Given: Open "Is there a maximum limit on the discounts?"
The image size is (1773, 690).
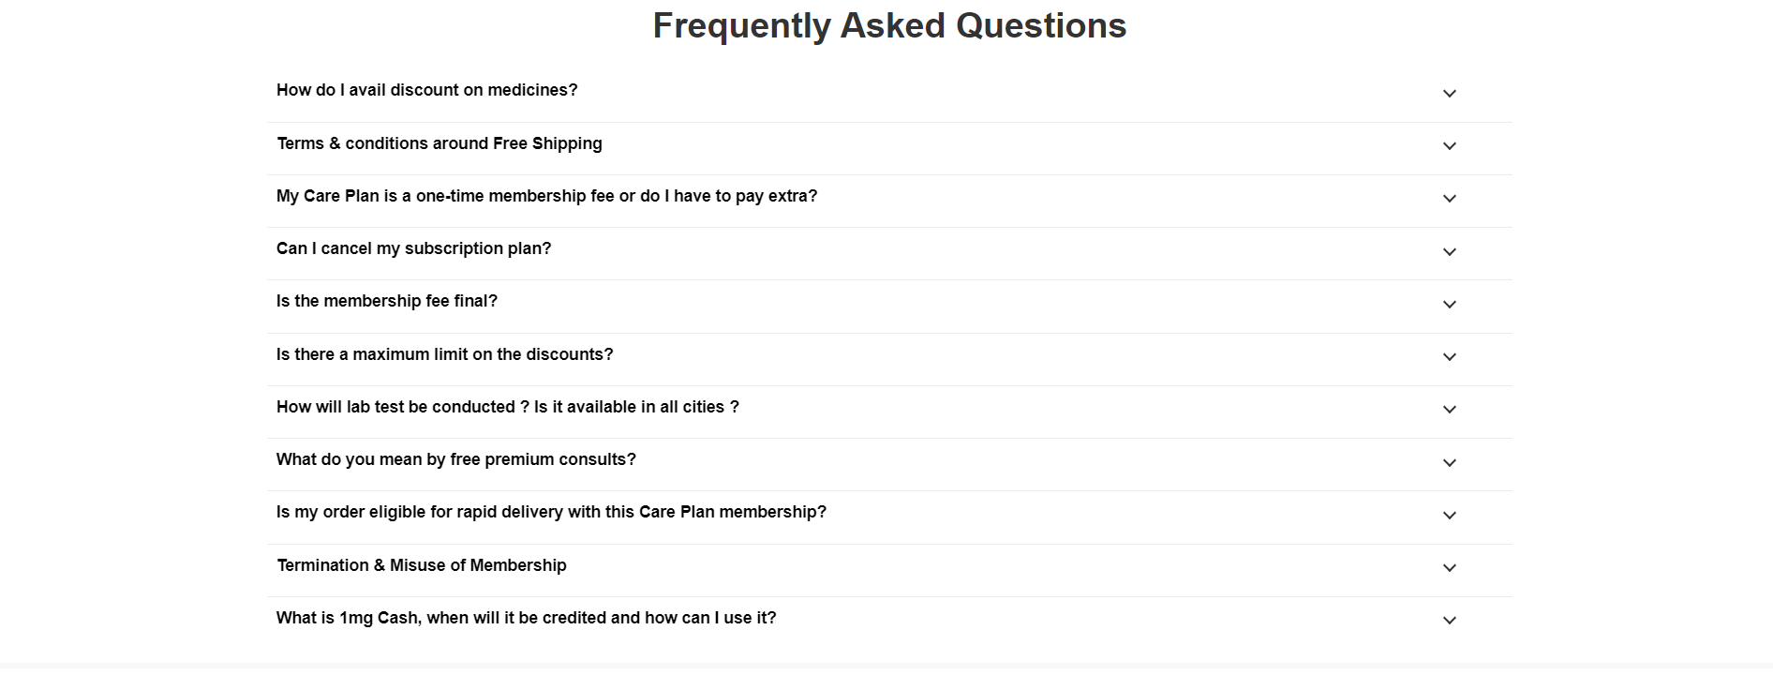Looking at the screenshot, I should [x=444, y=354].
